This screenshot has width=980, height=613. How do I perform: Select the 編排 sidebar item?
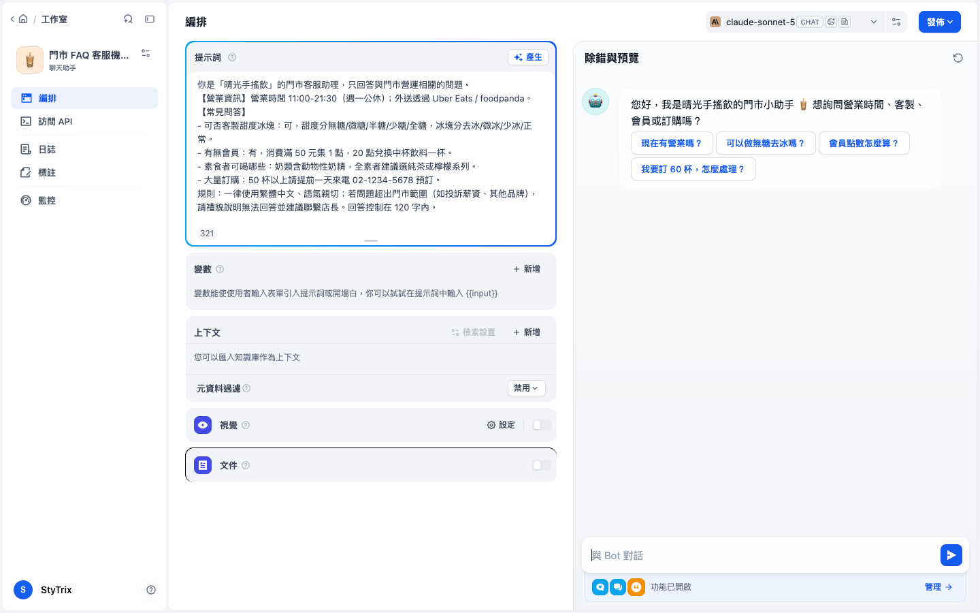tap(84, 98)
